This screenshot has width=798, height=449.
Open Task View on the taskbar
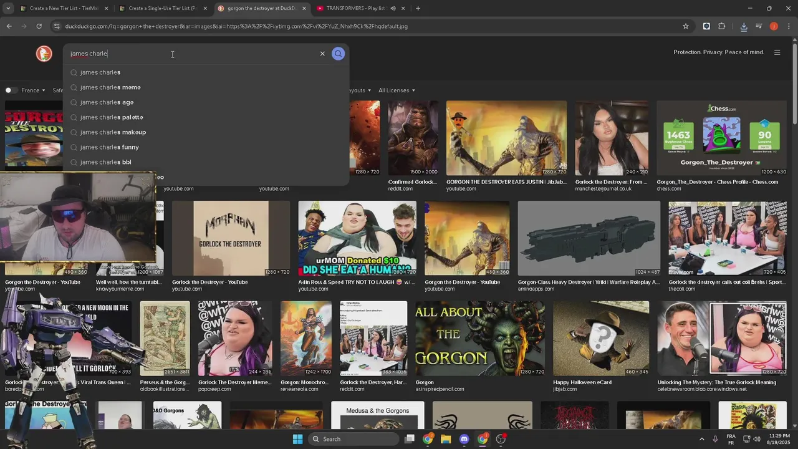[410, 439]
